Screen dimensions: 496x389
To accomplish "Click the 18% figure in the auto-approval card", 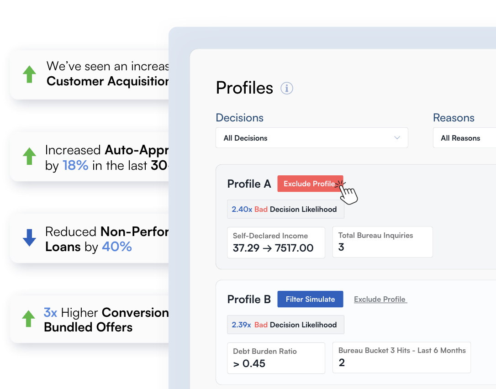I will [75, 165].
